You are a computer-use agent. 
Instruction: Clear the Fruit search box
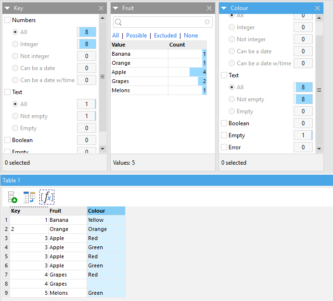pos(207,22)
